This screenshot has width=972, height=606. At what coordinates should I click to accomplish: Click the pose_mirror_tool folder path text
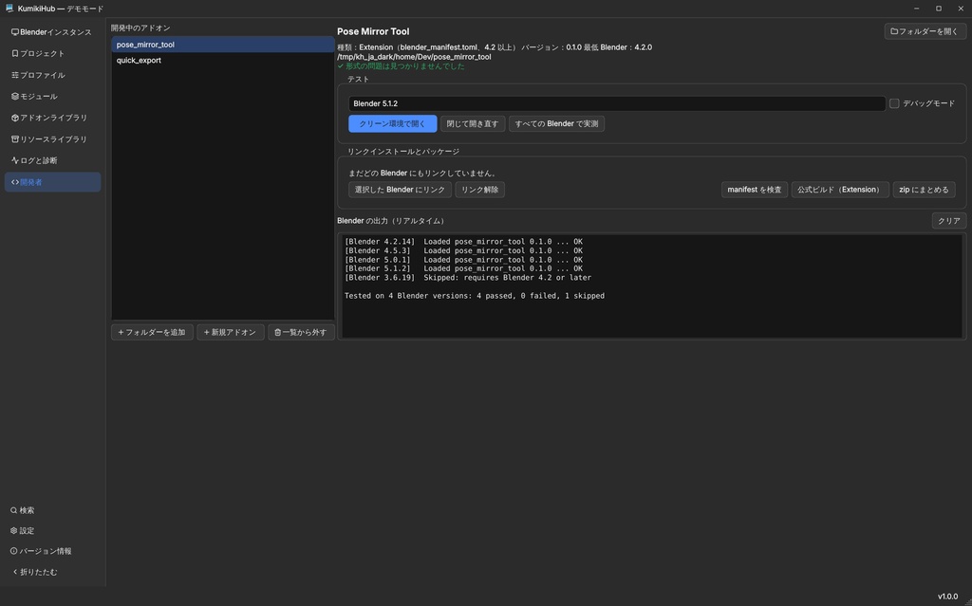[414, 57]
